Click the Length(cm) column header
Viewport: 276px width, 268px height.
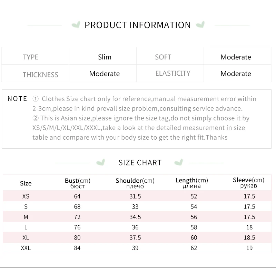(191, 183)
